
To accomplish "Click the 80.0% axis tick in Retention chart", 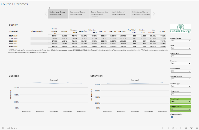I will point(97,85).
